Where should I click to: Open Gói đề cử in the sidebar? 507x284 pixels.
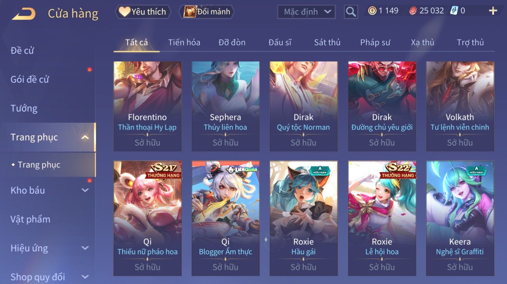(30, 79)
